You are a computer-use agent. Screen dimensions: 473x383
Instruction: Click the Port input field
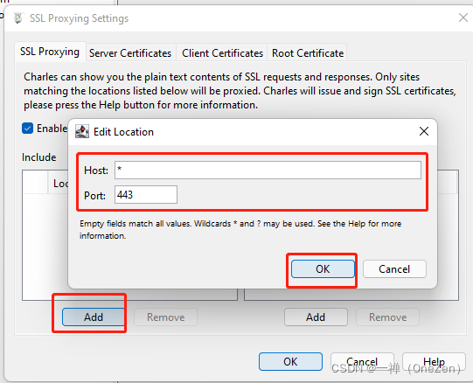146,195
